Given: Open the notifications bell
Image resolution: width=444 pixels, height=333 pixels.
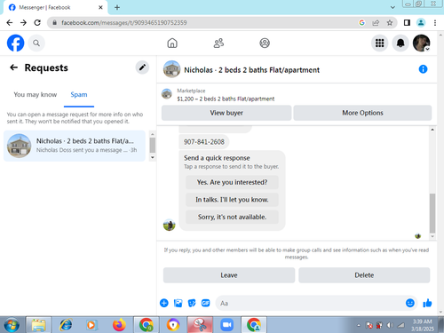Looking at the screenshot, I should click(400, 44).
